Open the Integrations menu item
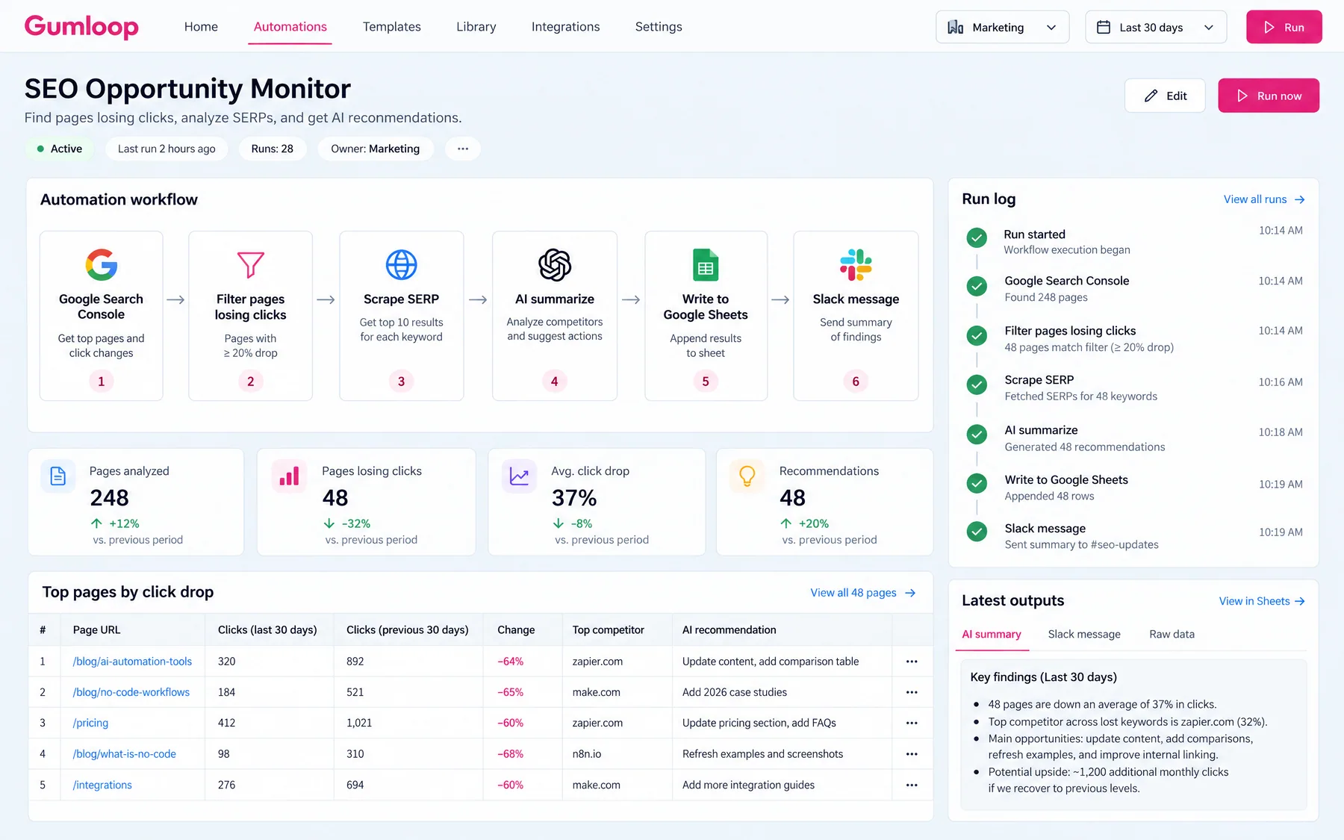Viewport: 1344px width, 840px height. (x=565, y=27)
